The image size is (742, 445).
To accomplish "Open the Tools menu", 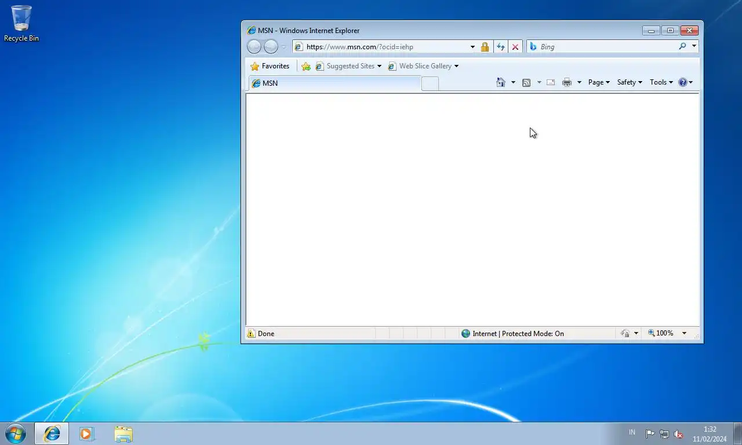I will (661, 82).
